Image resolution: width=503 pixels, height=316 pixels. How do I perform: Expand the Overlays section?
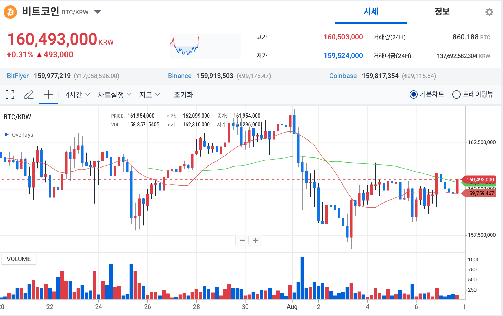(x=7, y=135)
